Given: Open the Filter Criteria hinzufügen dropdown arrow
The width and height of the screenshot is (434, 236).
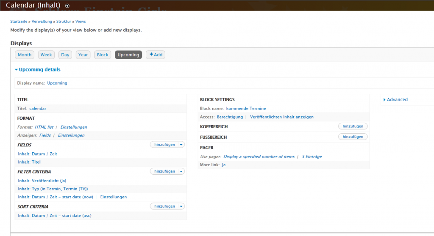Looking at the screenshot, I should (x=181, y=171).
